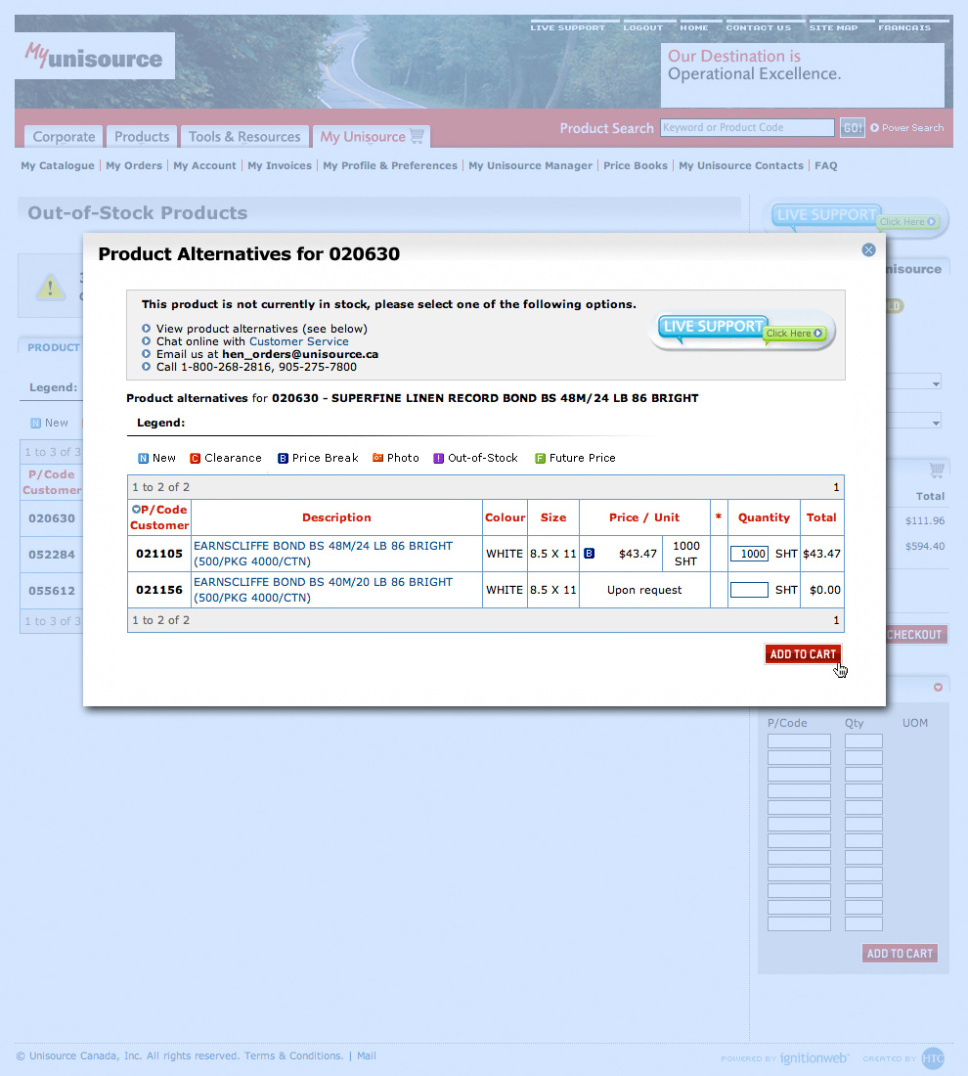Image resolution: width=968 pixels, height=1076 pixels.
Task: Edit the quantity field for product 021105
Action: point(749,554)
